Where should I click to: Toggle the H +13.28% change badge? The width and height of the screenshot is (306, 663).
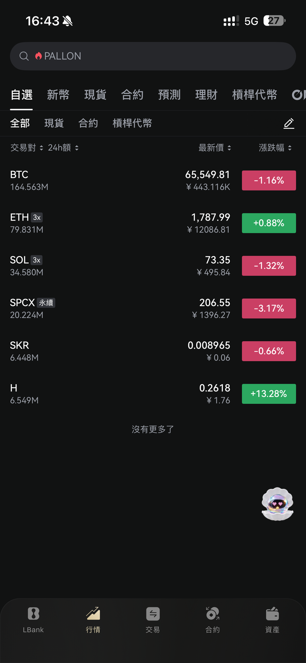(269, 394)
